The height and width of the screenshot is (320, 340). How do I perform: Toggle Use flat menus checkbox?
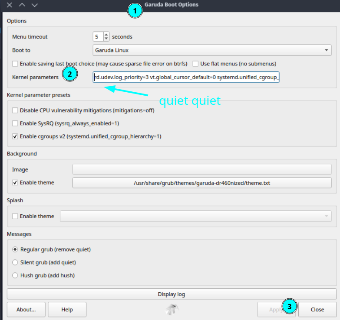coord(195,64)
